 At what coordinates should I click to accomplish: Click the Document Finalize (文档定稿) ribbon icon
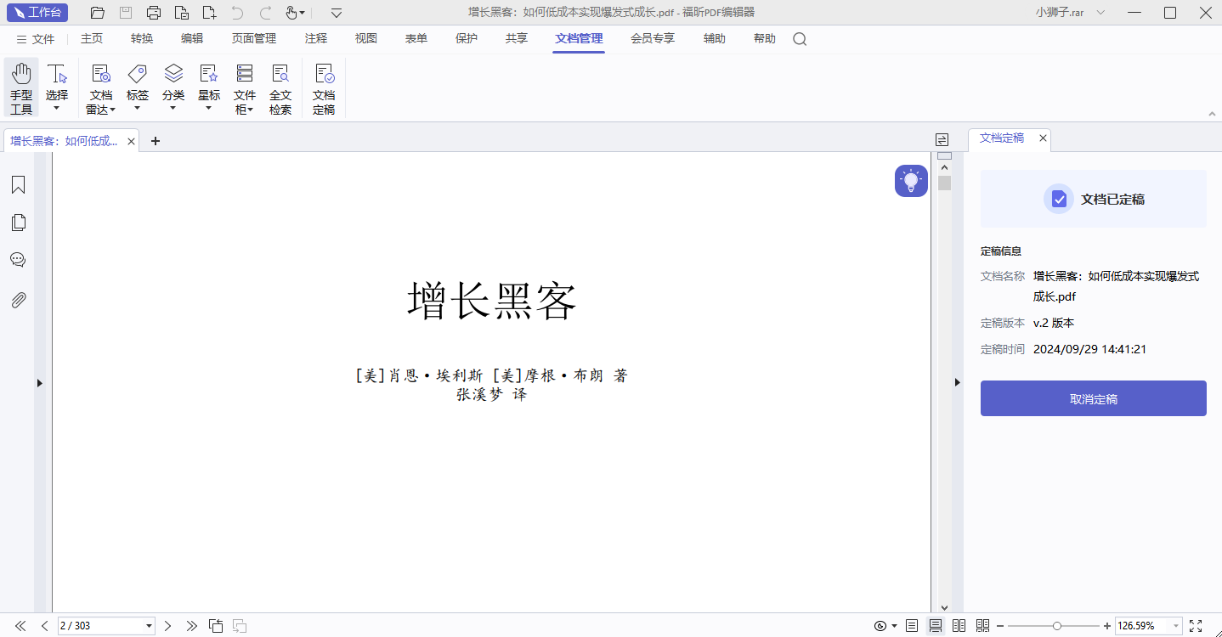(x=324, y=87)
